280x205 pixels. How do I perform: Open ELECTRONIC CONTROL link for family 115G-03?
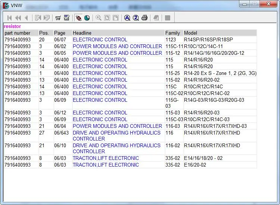click(x=100, y=100)
